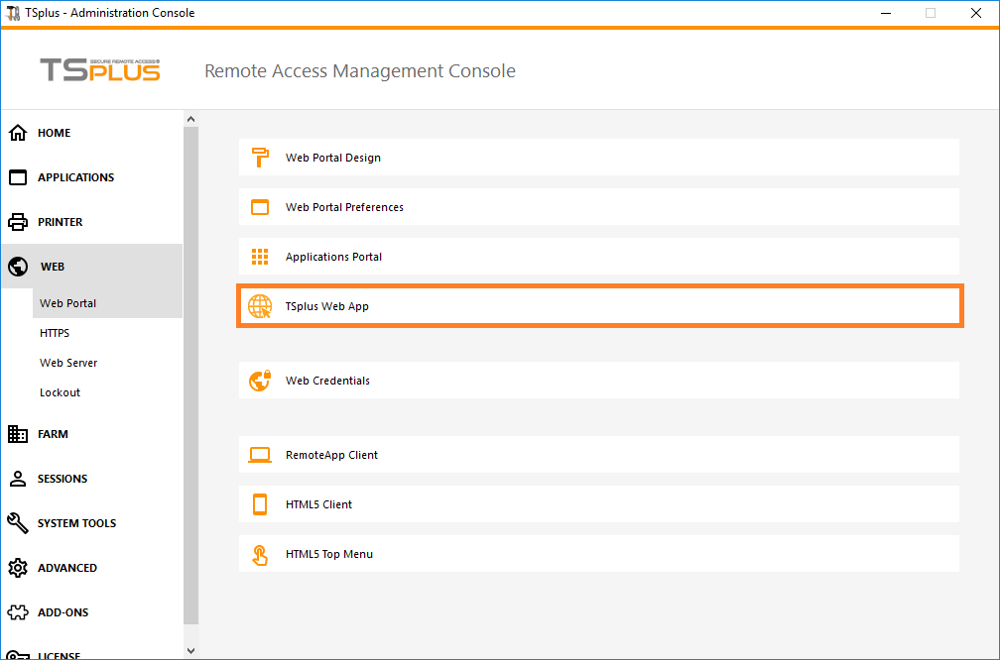The image size is (1000, 660).
Task: Select Web Server in the sidebar
Action: [x=68, y=363]
